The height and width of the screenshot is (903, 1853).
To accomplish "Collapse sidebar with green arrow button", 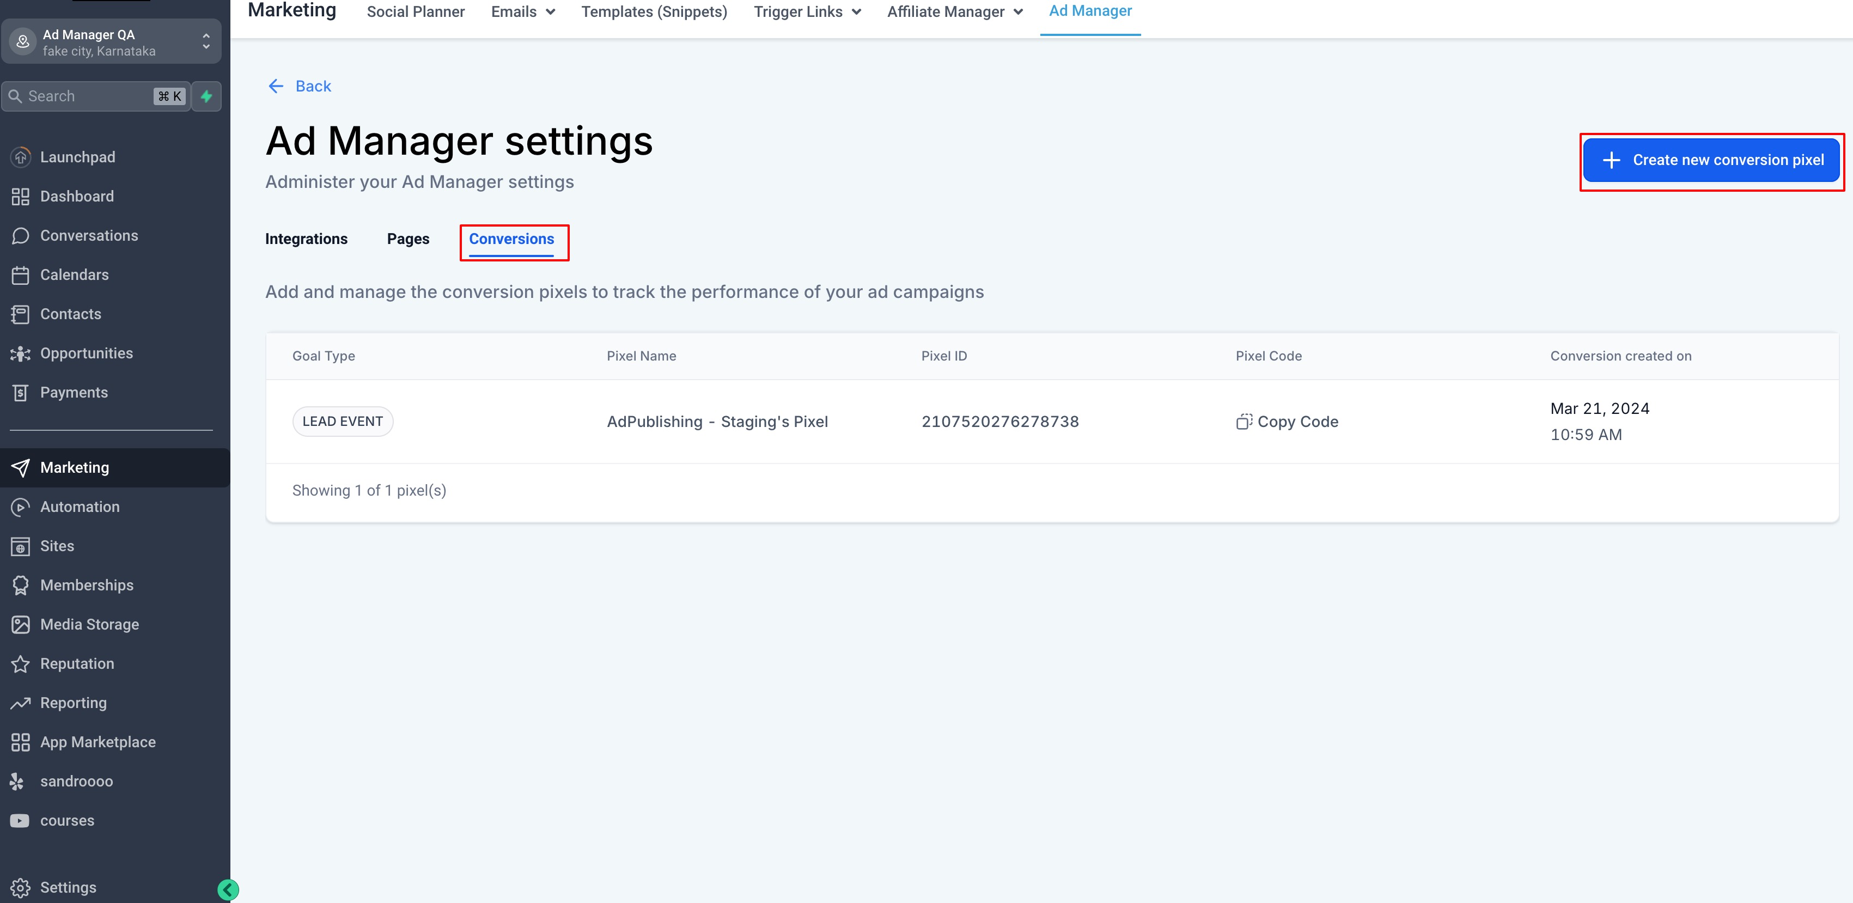I will (x=228, y=889).
